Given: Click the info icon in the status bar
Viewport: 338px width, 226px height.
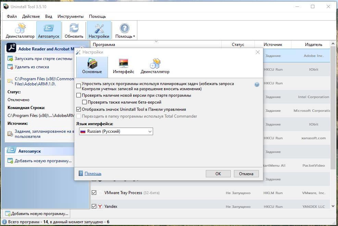Looking at the screenshot, I should (4, 222).
